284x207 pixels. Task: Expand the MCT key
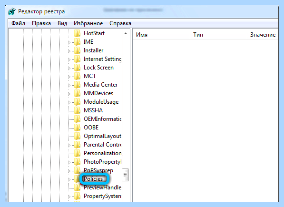coord(69,77)
